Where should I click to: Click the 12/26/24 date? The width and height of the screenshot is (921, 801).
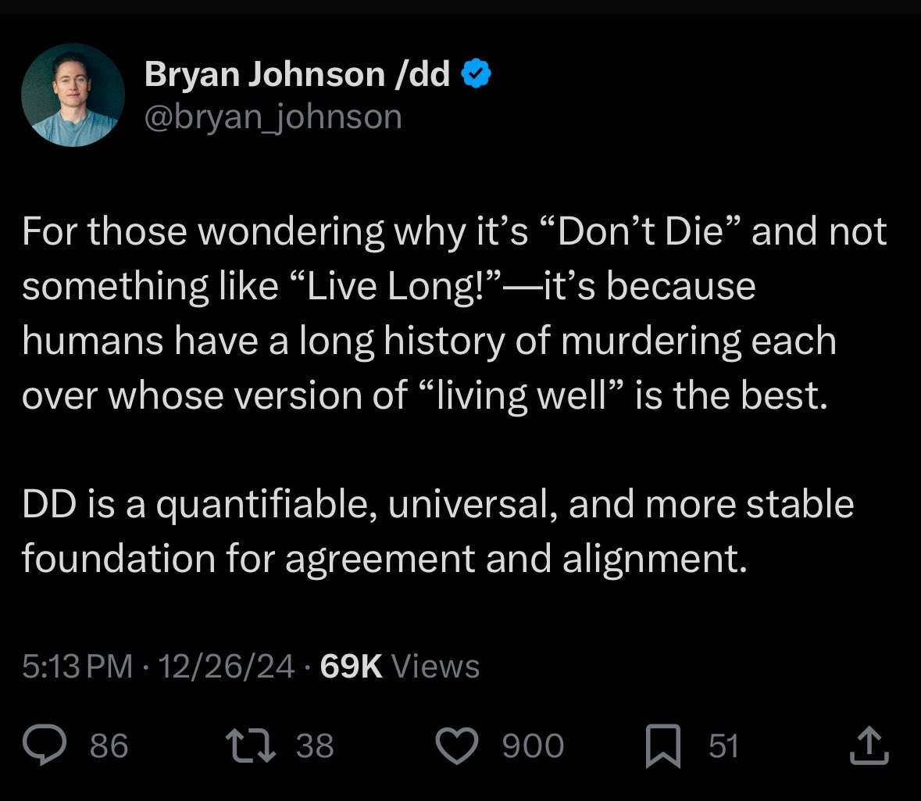pos(226,667)
